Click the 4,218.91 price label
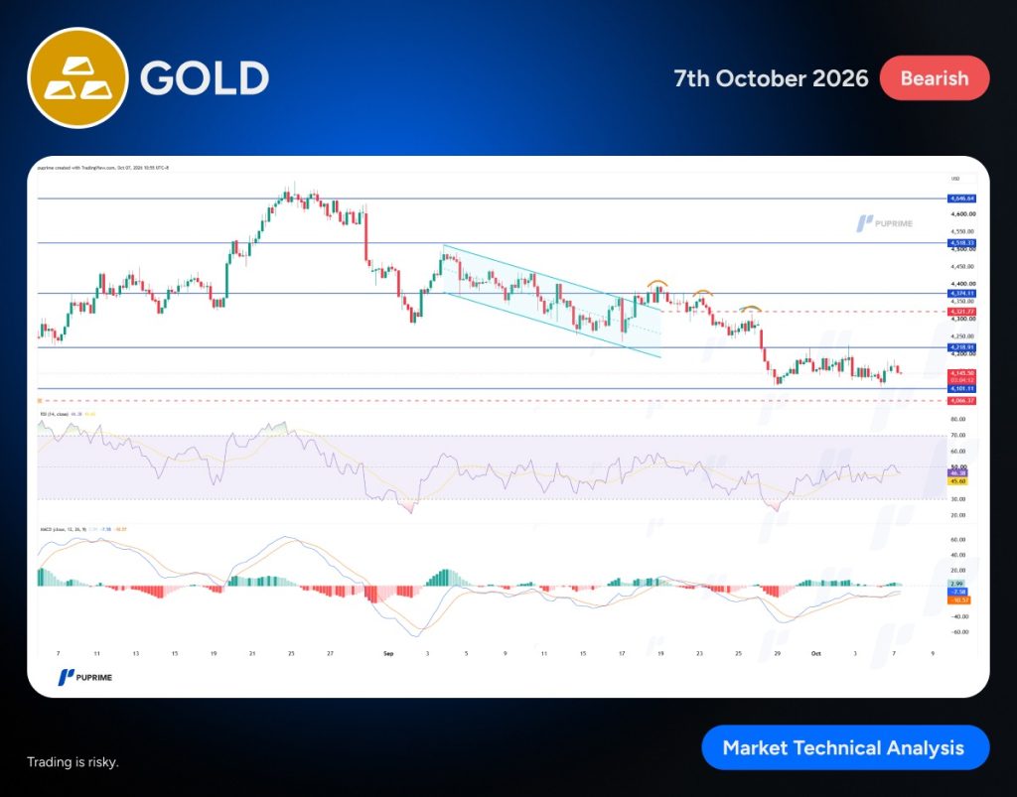Viewport: 1017px width, 797px height. (x=961, y=348)
